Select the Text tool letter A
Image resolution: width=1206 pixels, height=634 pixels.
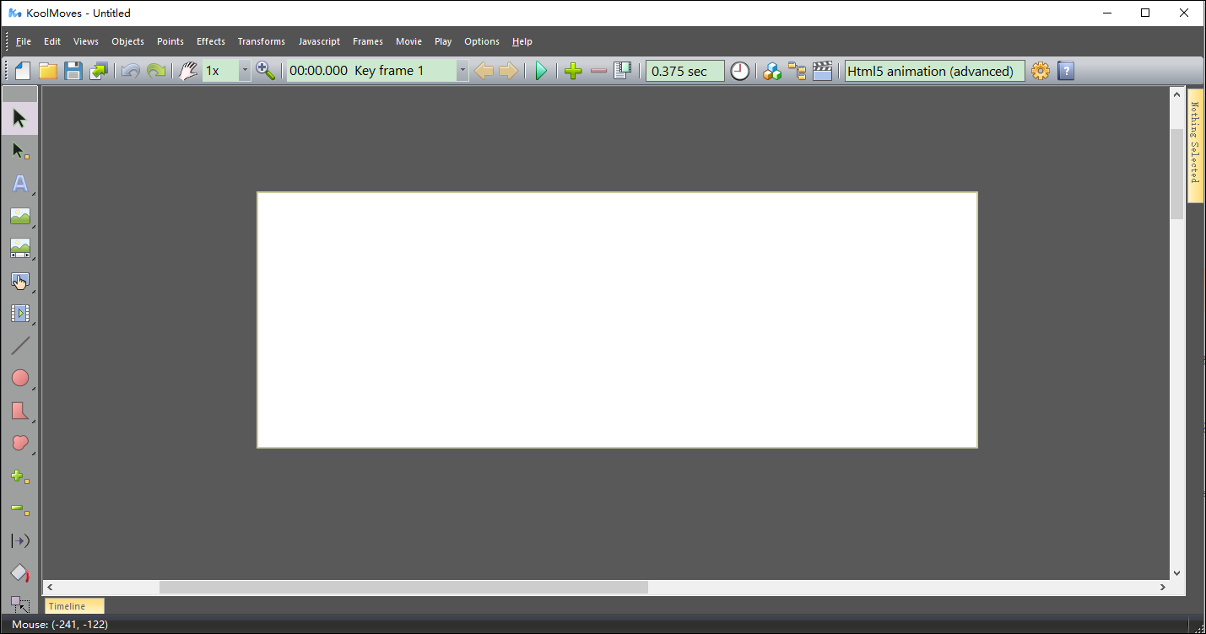point(20,184)
